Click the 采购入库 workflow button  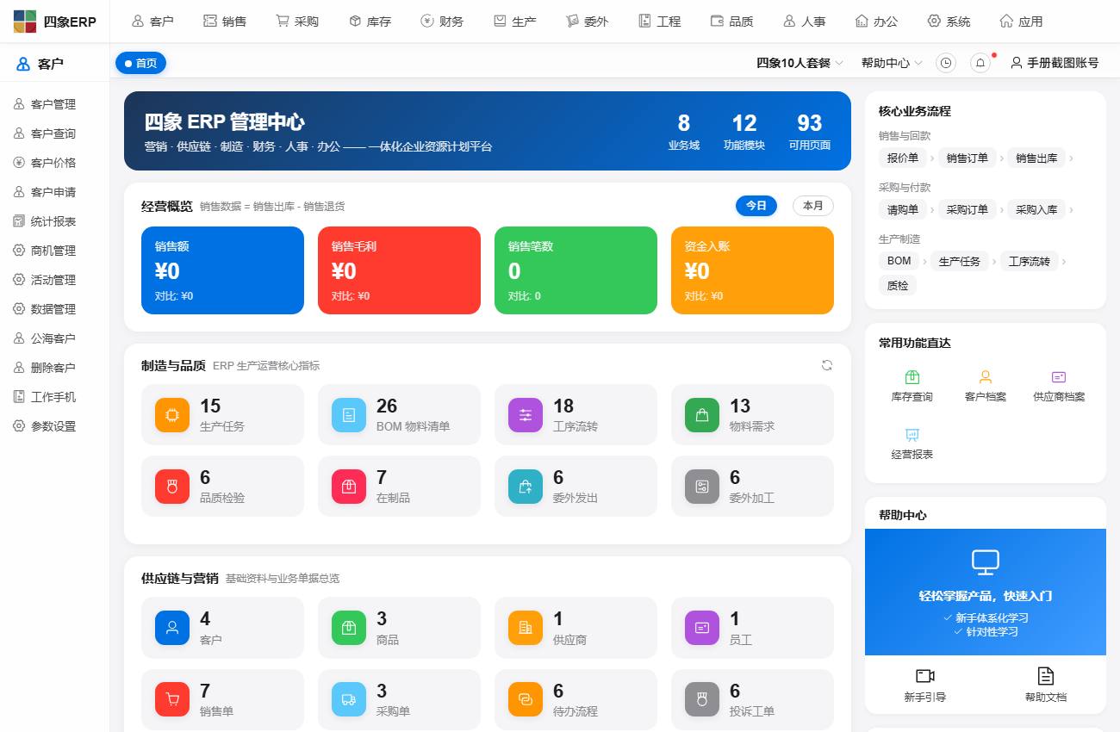point(1036,209)
